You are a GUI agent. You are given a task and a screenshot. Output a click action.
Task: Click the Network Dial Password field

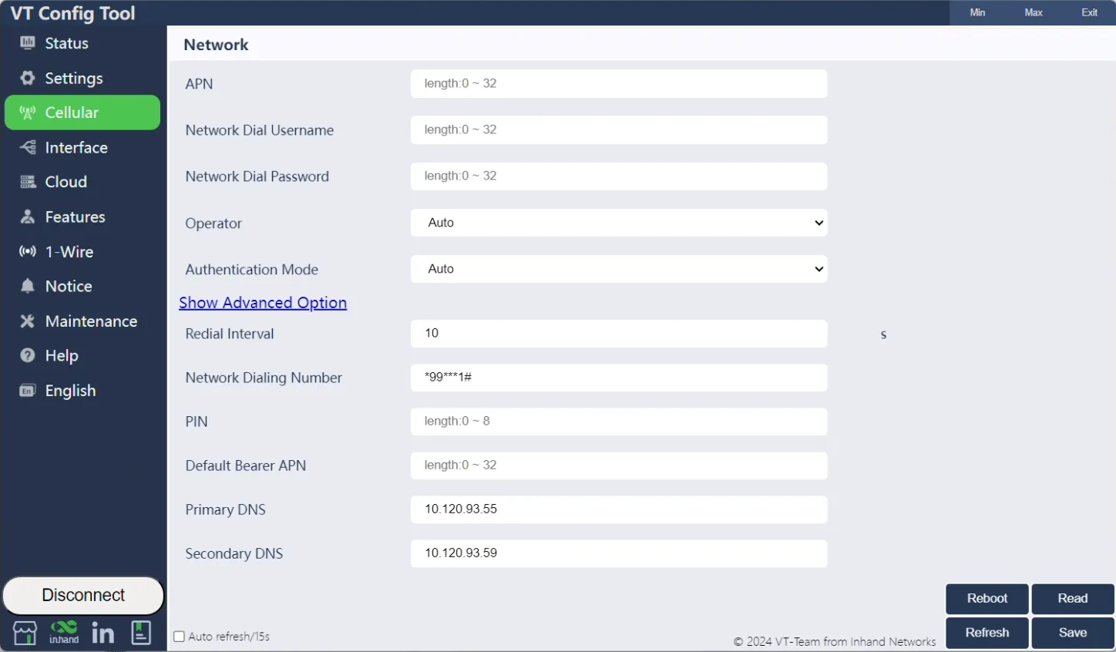(619, 176)
